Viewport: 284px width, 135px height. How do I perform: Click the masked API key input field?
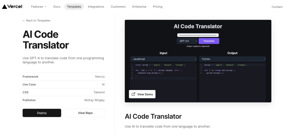click(198, 35)
